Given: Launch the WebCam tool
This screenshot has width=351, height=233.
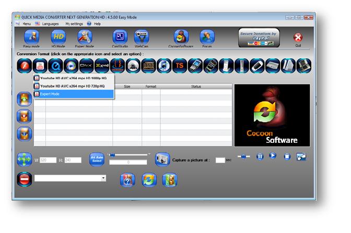Looking at the screenshot, I should click(142, 38).
